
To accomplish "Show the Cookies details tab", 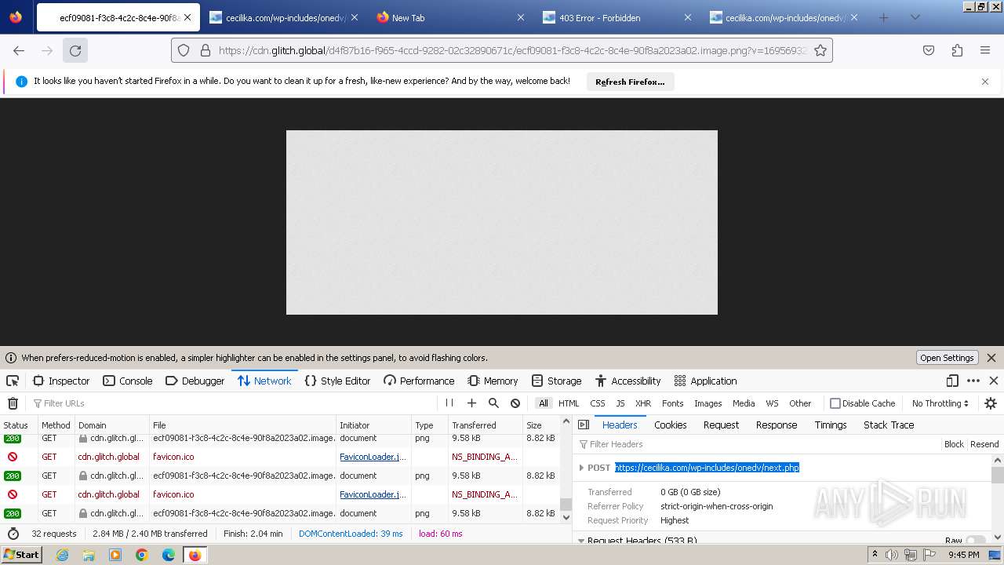I will (671, 425).
